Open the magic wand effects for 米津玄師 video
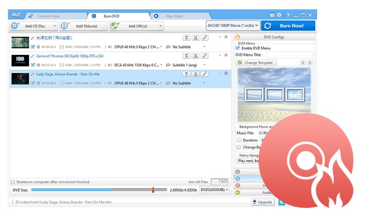Screen dimensions: 372x214 205,38
